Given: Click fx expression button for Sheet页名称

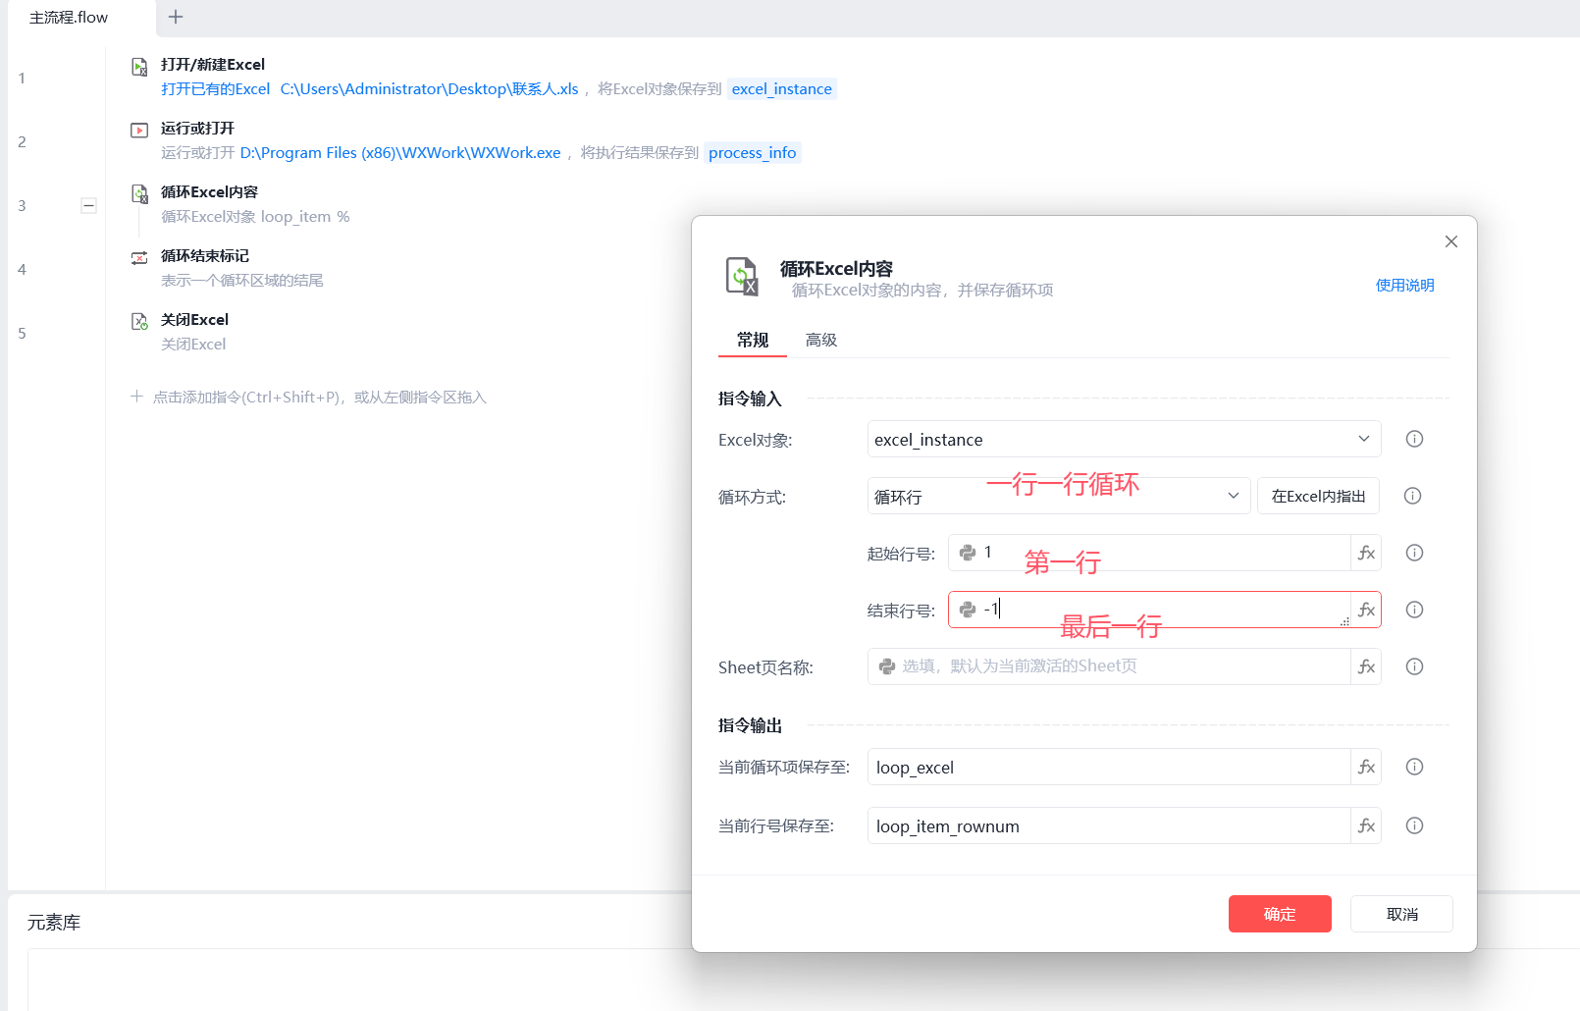Looking at the screenshot, I should click(x=1366, y=666).
